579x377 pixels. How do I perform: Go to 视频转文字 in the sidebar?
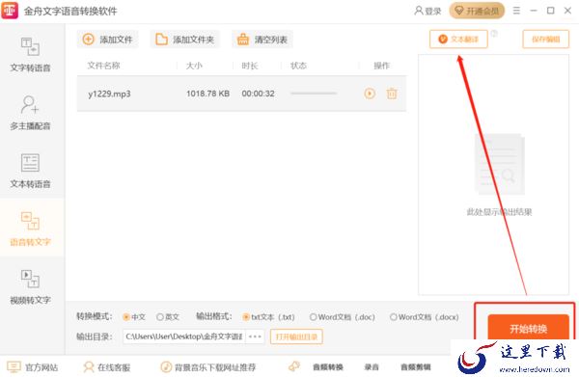pyautogui.click(x=30, y=287)
